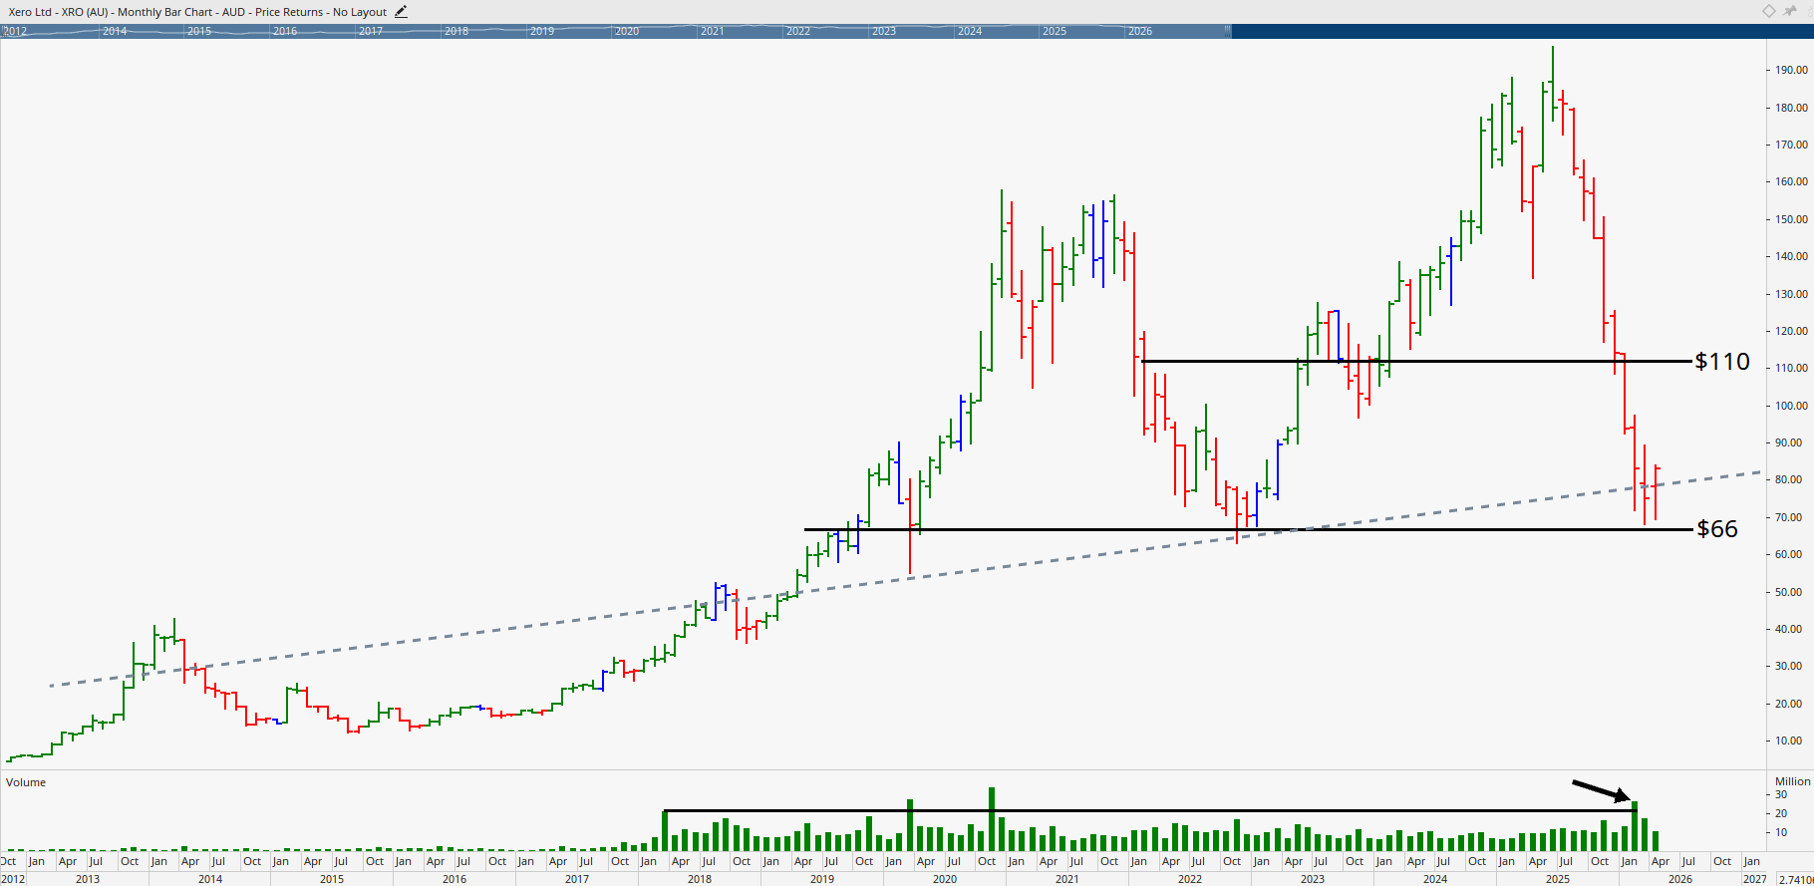The height and width of the screenshot is (886, 1814).
Task: Click the pin icon in the top-right corner
Action: click(1790, 11)
